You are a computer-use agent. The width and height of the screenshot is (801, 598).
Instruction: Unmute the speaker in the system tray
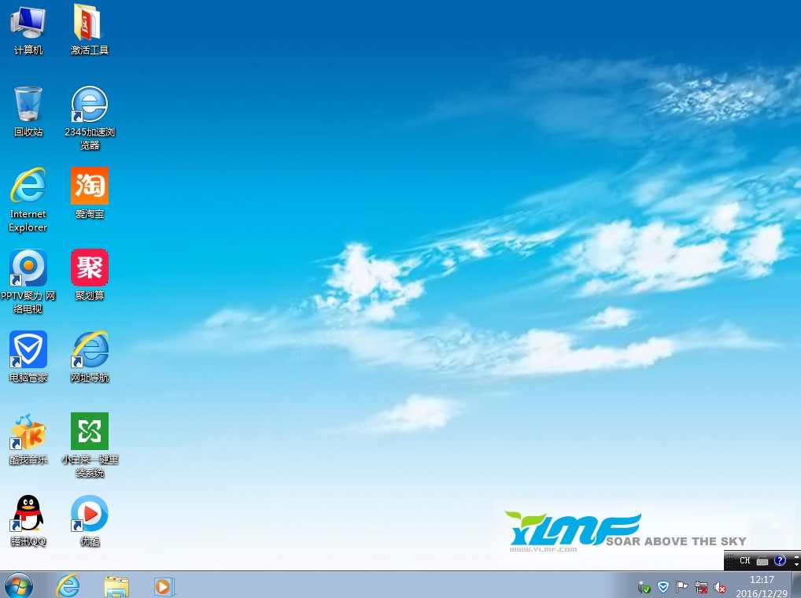point(719,588)
